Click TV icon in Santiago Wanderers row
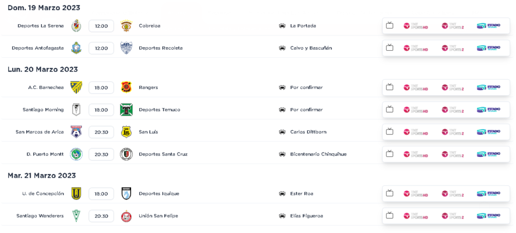 [390, 215]
